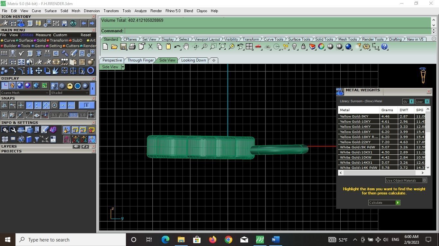Click the color wheel icon in the toolbar
The height and width of the screenshot is (246, 439).
tap(321, 47)
